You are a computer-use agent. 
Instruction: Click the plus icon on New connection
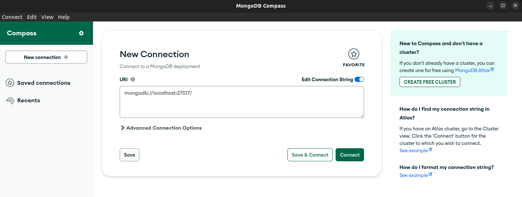tap(66, 57)
